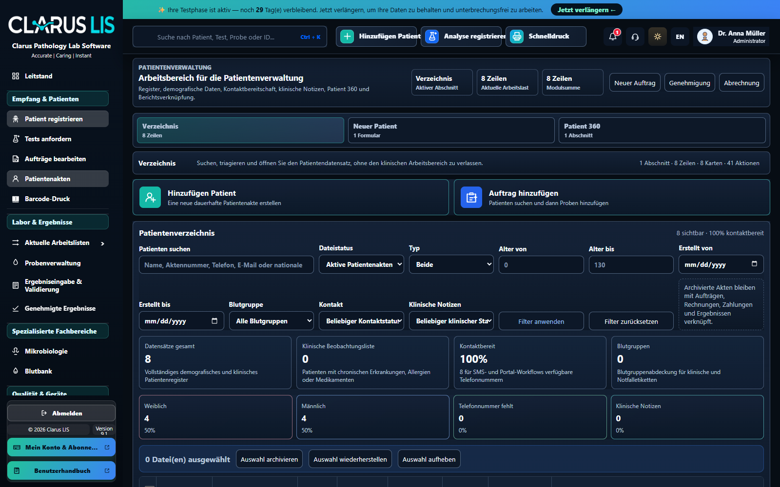Screen dimensions: 780x487
Task: Open Dateistatus dropdown Aktive Patientenakten
Action: pyautogui.click(x=361, y=264)
